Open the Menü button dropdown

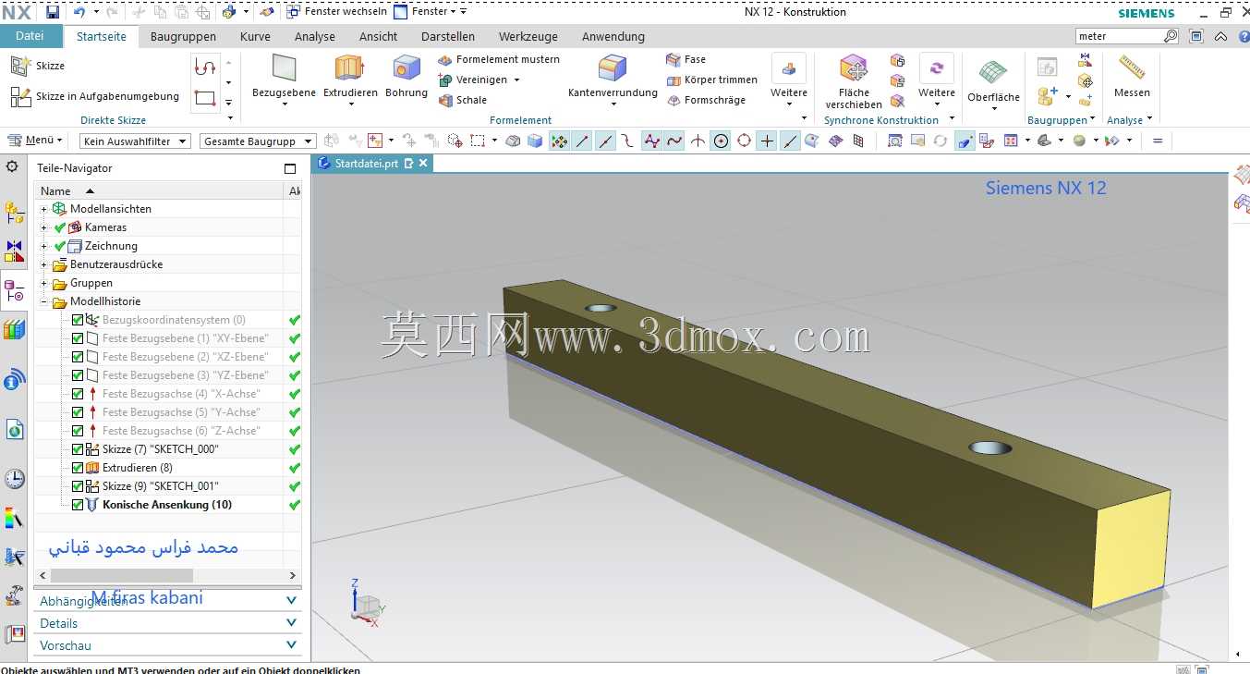click(x=36, y=141)
